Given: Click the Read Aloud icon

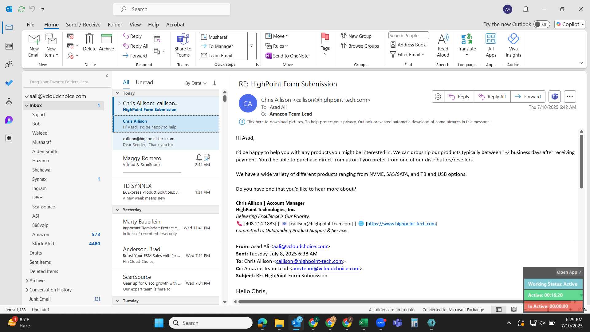Looking at the screenshot, I should pos(443,45).
